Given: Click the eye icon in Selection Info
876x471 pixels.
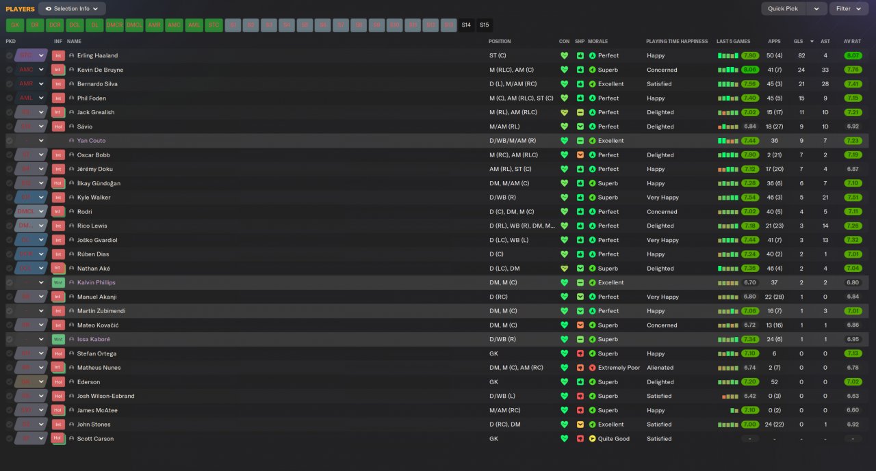Looking at the screenshot, I should 49,9.
